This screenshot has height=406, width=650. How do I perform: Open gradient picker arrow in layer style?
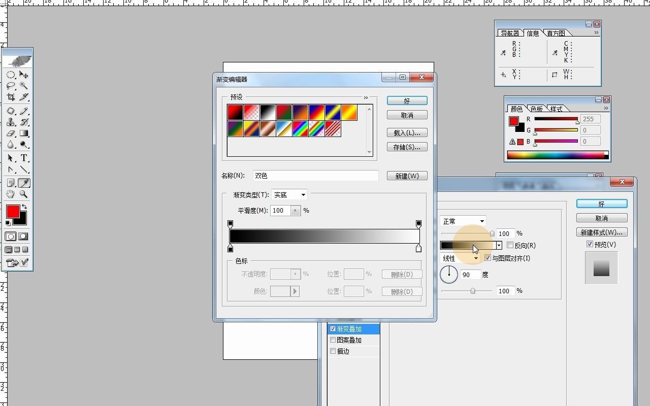[499, 246]
